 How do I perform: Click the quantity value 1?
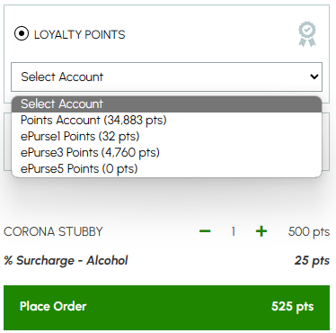pyautogui.click(x=233, y=231)
